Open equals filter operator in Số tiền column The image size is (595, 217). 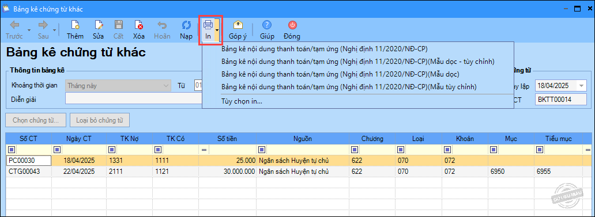(x=204, y=150)
